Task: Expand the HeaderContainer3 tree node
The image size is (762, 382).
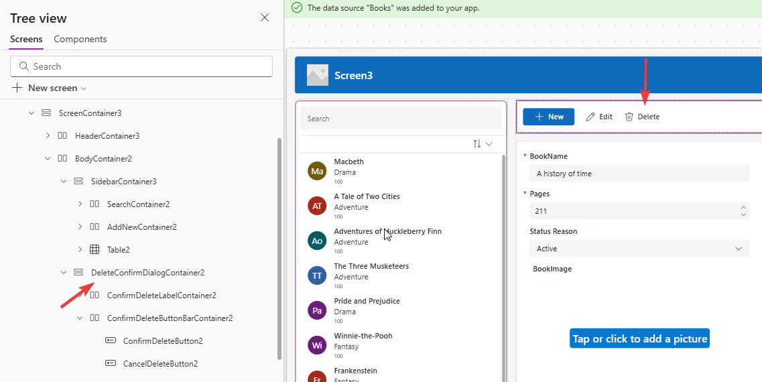Action: 48,135
